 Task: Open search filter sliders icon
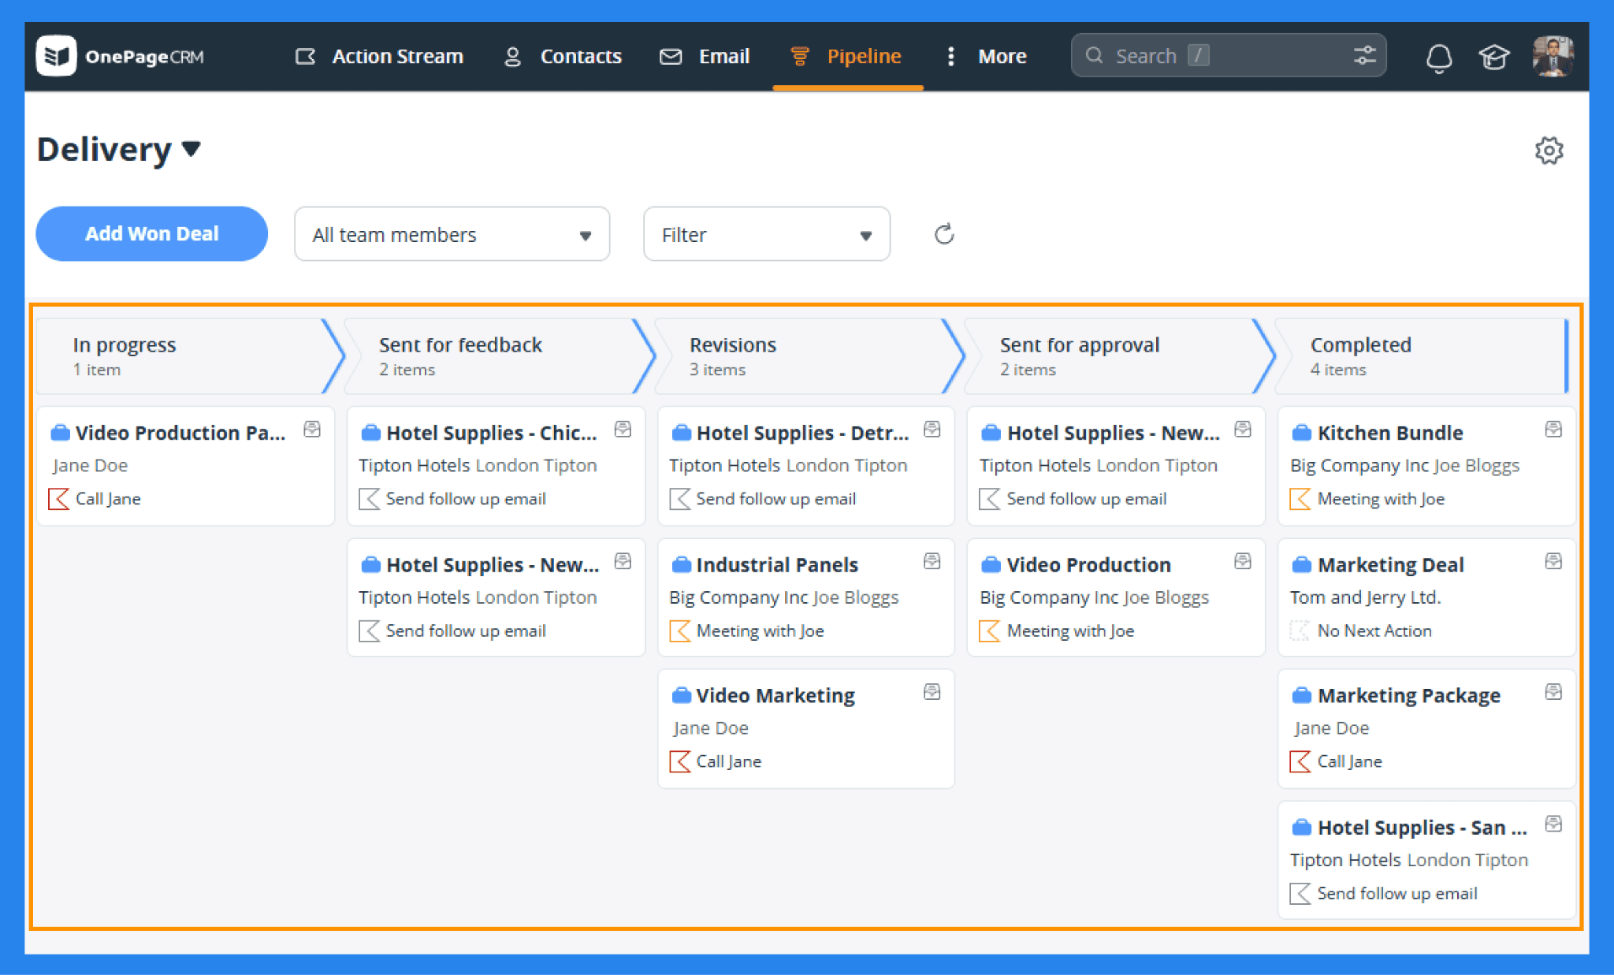coord(1365,55)
